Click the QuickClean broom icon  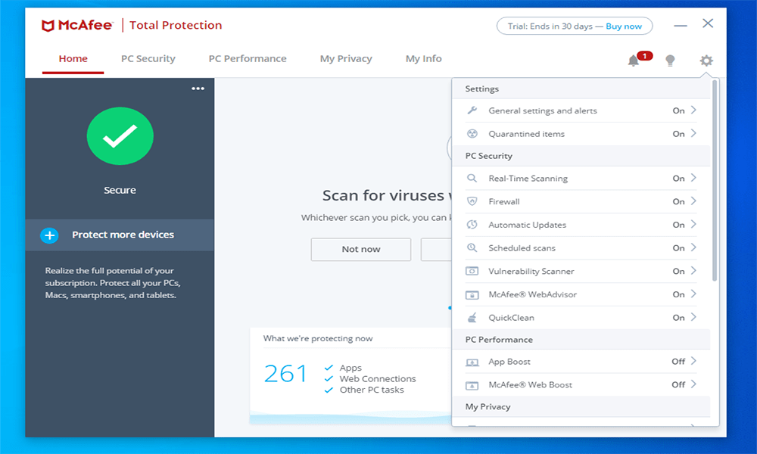tap(472, 318)
